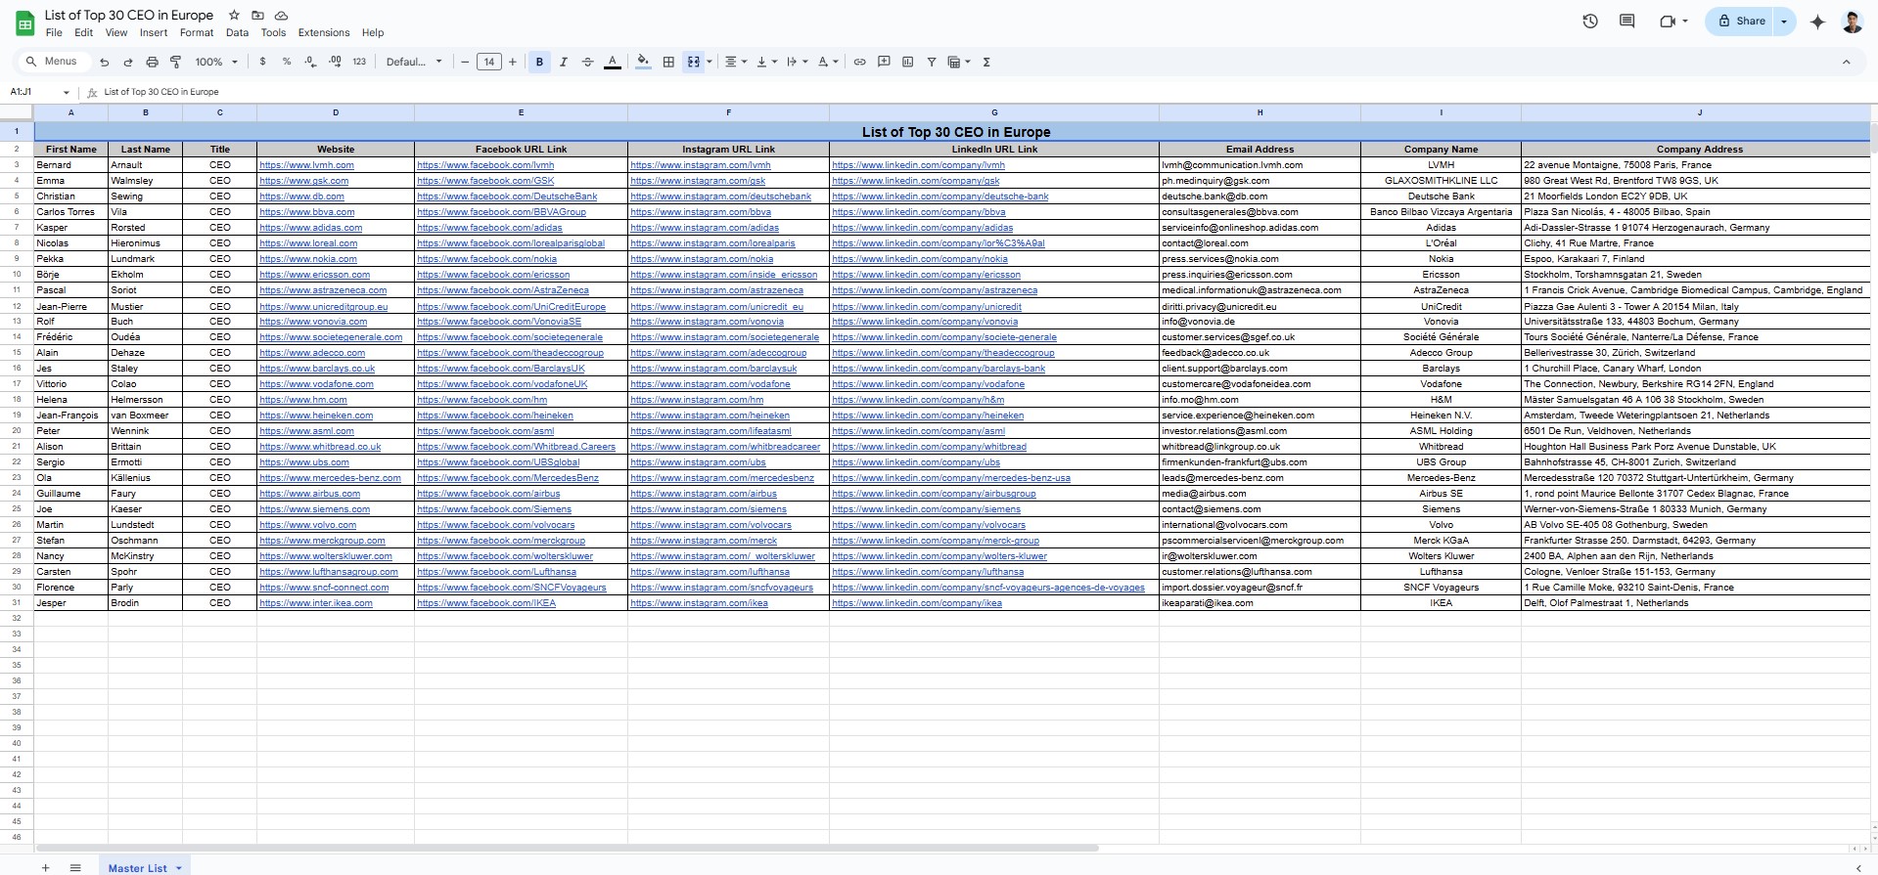Click the Share button
Screen dimensions: 1878x875
tap(1741, 22)
